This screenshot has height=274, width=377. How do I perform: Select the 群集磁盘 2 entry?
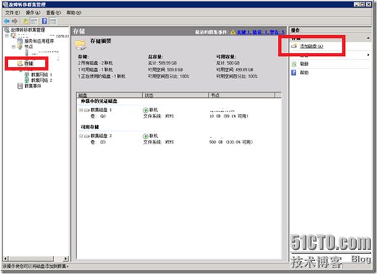(x=101, y=136)
